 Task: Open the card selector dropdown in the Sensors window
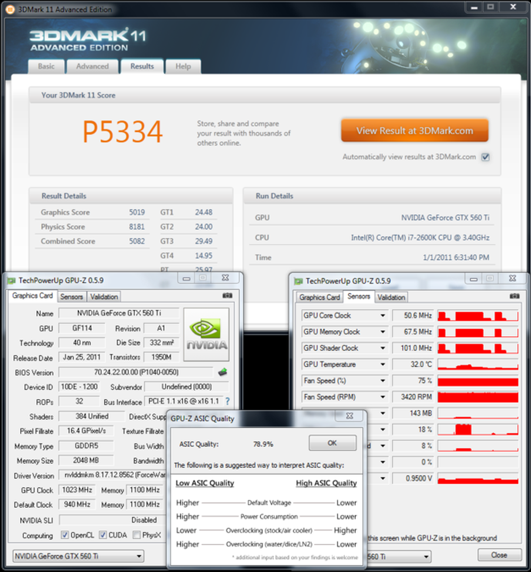coord(398,557)
